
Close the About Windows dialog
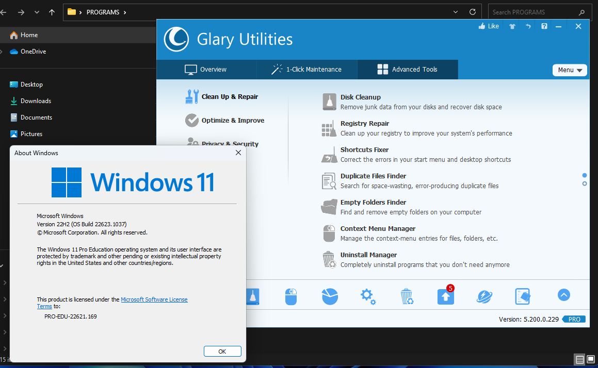[238, 153]
